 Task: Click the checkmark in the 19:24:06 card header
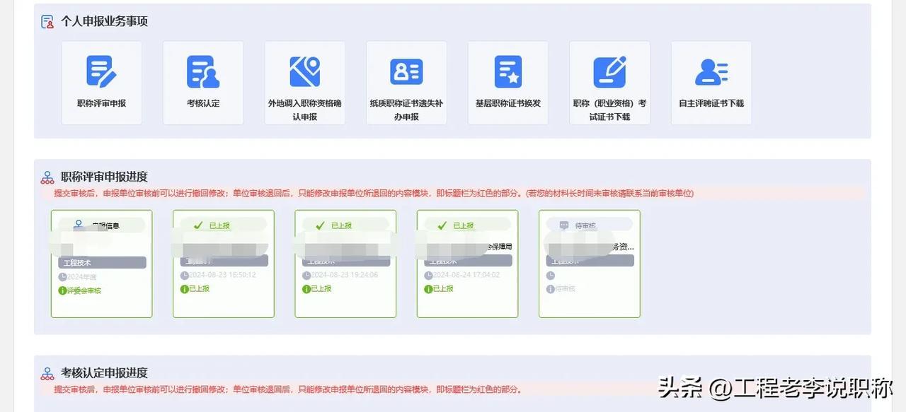[x=320, y=225]
